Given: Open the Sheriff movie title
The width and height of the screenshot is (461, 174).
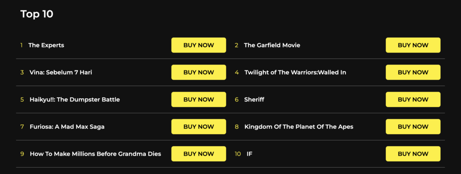Looking at the screenshot, I should pyautogui.click(x=254, y=100).
